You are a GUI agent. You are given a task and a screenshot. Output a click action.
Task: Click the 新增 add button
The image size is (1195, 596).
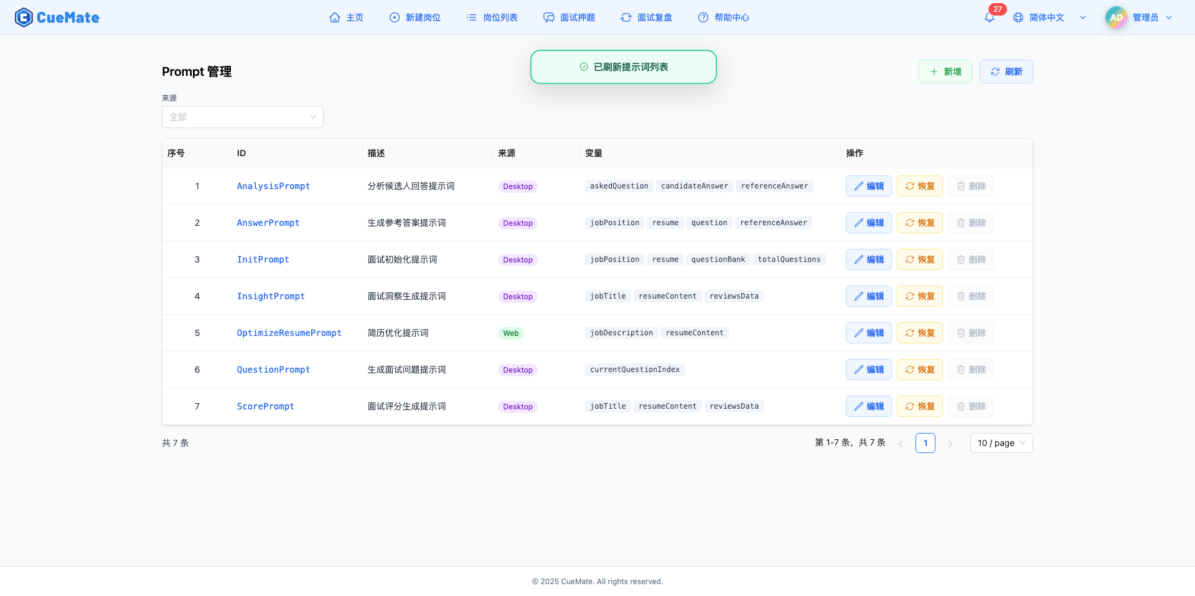tap(945, 72)
